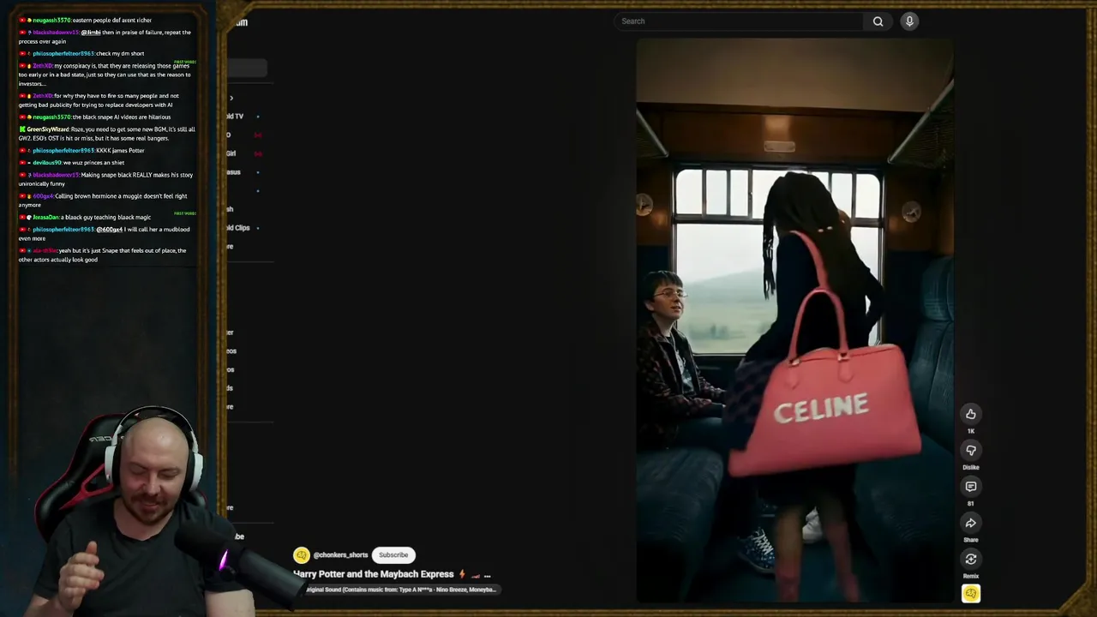Expand the sidebar subscriptions chevron

point(231,98)
